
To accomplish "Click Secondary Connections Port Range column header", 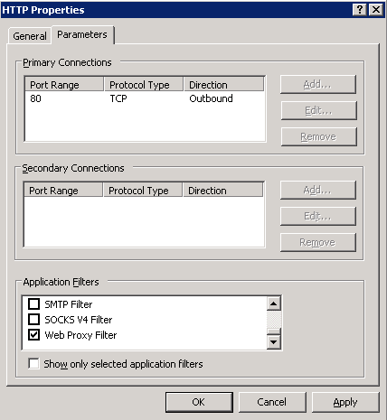I will pyautogui.click(x=63, y=191).
